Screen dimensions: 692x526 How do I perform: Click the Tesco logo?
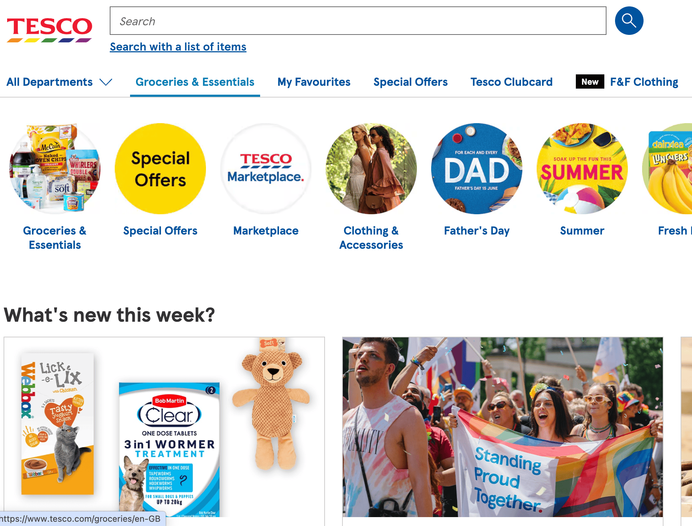(x=50, y=30)
